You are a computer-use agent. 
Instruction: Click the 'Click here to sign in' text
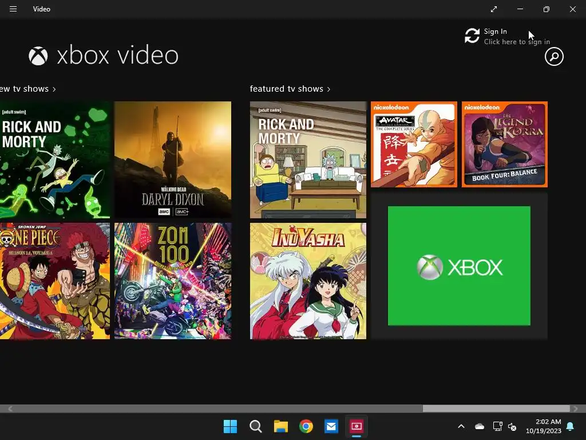(x=517, y=42)
